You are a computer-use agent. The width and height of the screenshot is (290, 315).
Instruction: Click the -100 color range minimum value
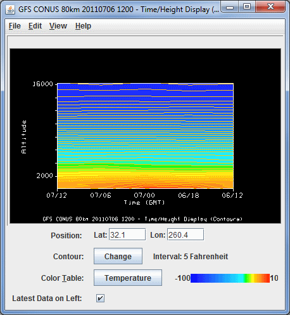(x=182, y=278)
